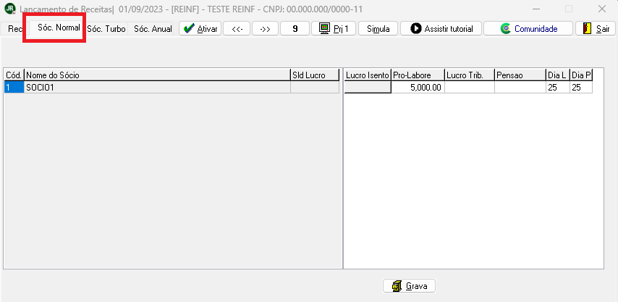Select the Sóc. Normal tab
Image resolution: width=618 pixels, height=302 pixels.
click(x=59, y=28)
